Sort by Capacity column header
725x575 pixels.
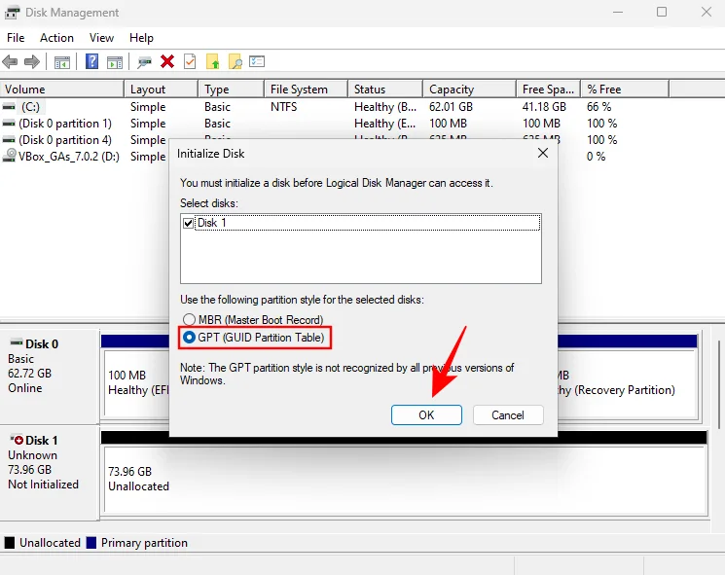click(469, 90)
